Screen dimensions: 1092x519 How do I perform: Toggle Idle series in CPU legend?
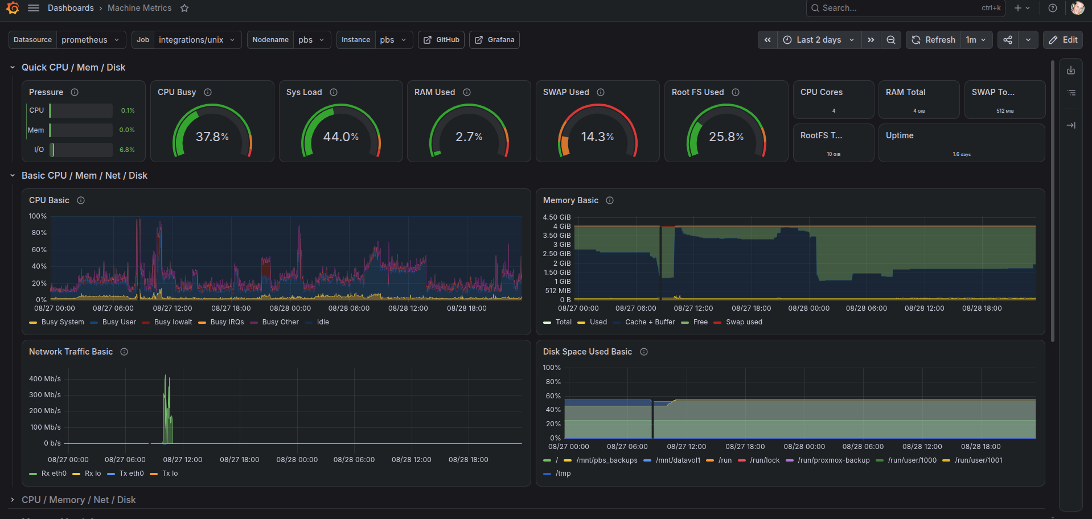323,322
